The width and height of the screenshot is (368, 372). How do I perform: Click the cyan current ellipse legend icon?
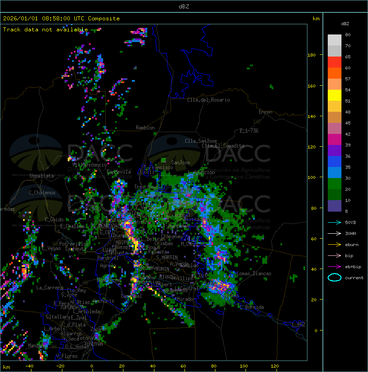334,277
